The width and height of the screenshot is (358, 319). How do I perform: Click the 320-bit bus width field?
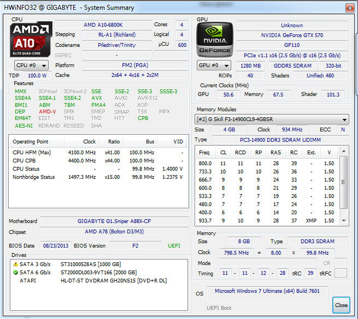coord(333,66)
